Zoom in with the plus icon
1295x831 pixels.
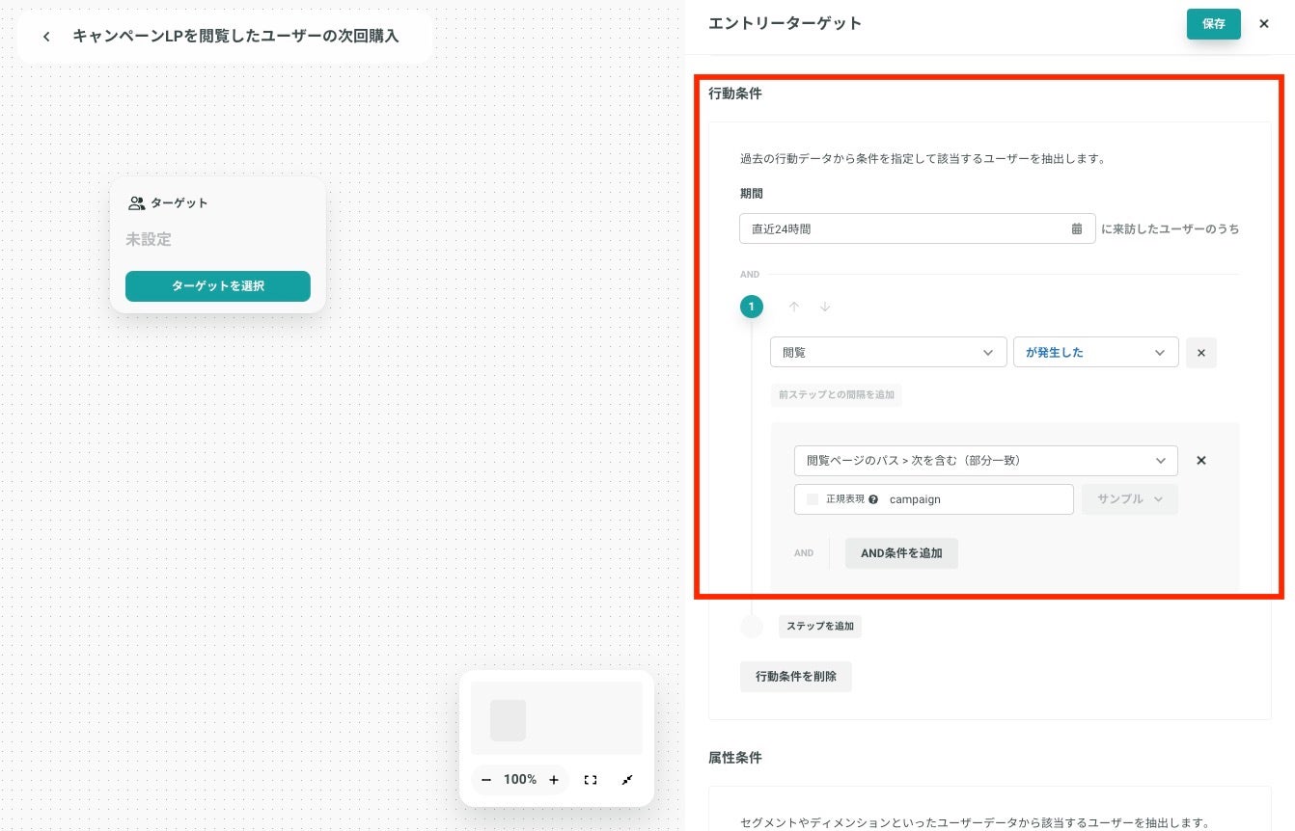coord(554,780)
